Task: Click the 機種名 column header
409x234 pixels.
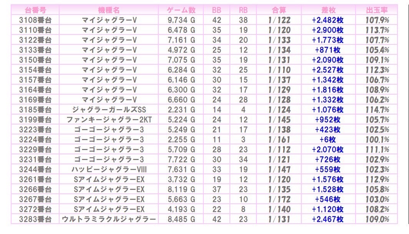Action: coord(109,10)
